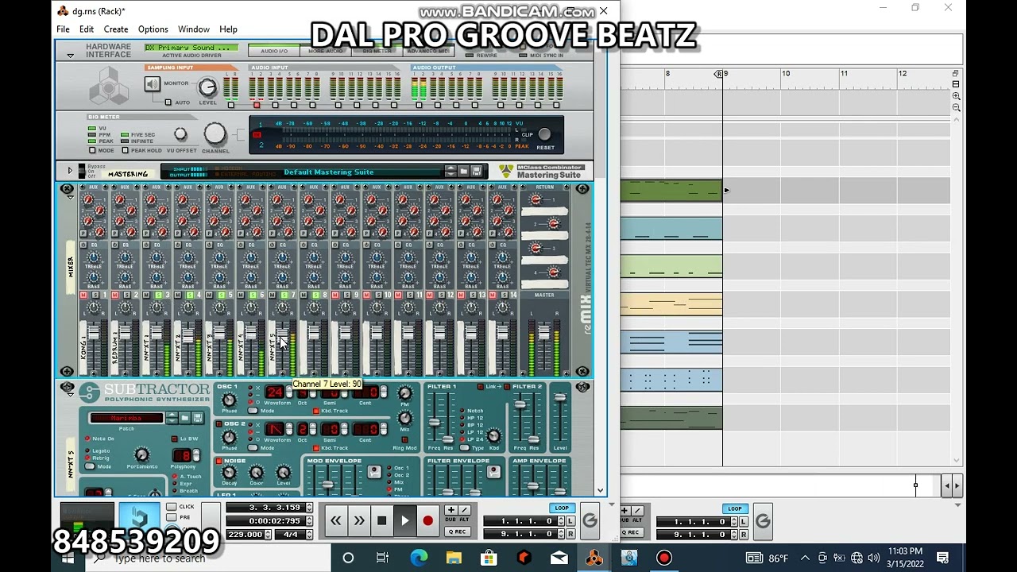Collapse the Hardware Interface device fold arrow
Viewport: 1017px width, 572px height.
click(70, 56)
